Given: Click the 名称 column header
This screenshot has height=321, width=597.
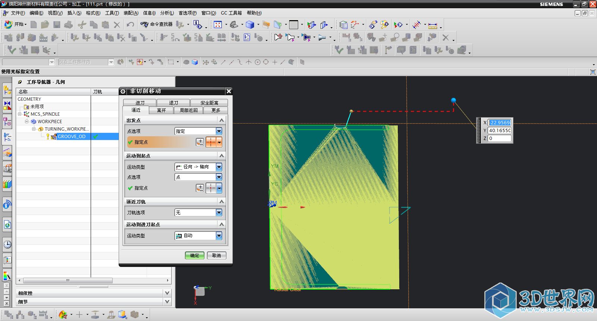Looking at the screenshot, I should 53,91.
